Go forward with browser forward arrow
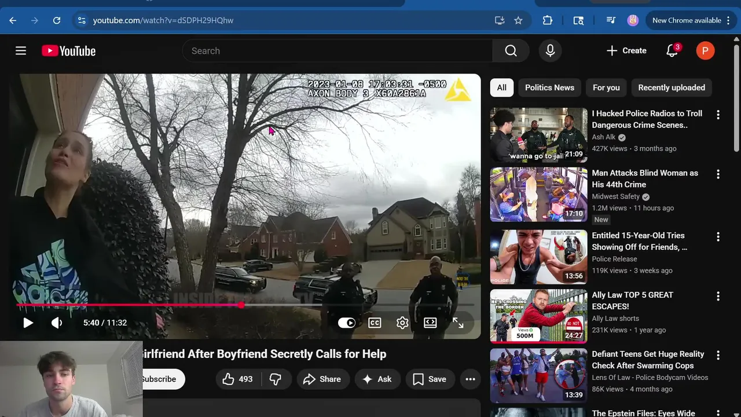This screenshot has width=741, height=417. (35, 20)
